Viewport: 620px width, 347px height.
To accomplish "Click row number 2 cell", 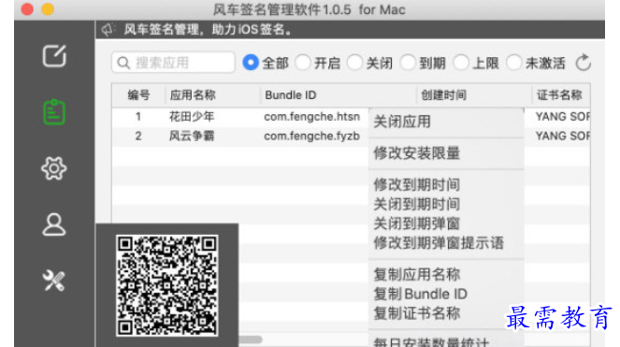I will click(x=138, y=137).
